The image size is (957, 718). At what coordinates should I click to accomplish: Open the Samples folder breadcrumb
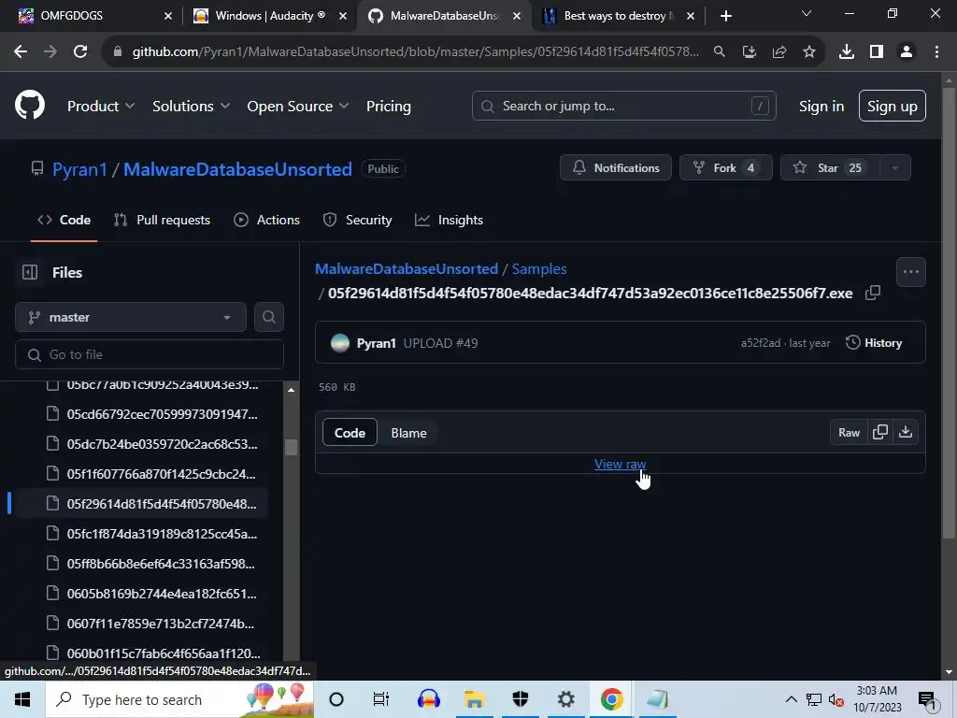point(539,268)
